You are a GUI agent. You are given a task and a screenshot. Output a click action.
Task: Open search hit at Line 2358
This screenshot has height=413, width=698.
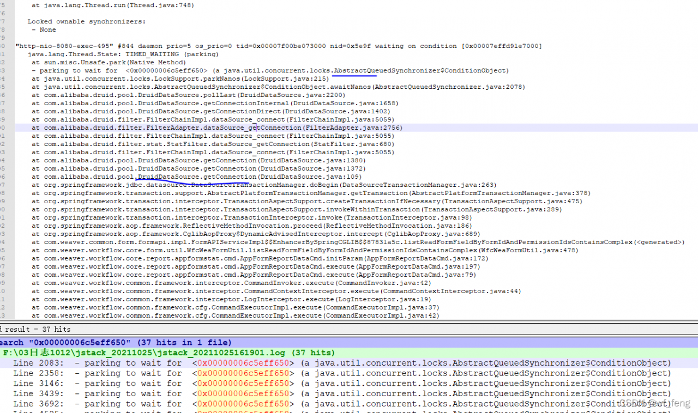tap(342, 373)
